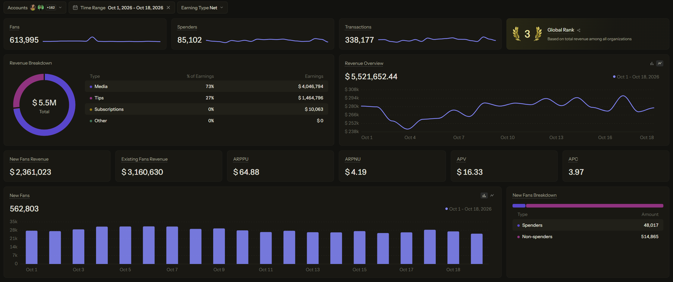Click the +162 accounts badge

[x=51, y=8]
